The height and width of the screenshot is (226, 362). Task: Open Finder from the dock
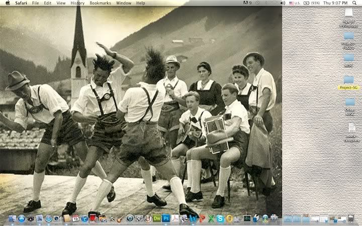[x=12, y=218]
